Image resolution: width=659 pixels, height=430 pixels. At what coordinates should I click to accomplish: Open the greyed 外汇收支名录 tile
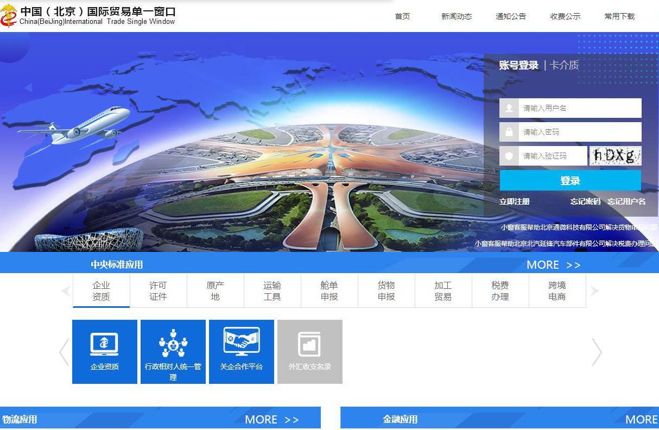pyautogui.click(x=310, y=351)
